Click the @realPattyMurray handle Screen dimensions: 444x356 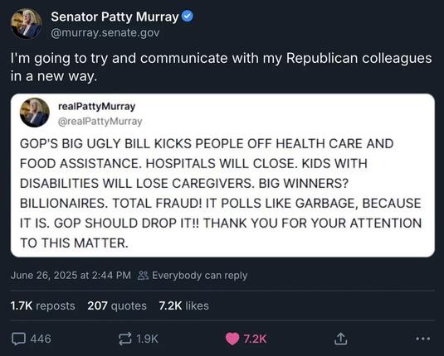pyautogui.click(x=100, y=122)
